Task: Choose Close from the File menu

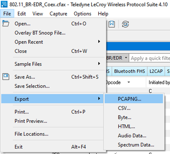Action: 53,51
